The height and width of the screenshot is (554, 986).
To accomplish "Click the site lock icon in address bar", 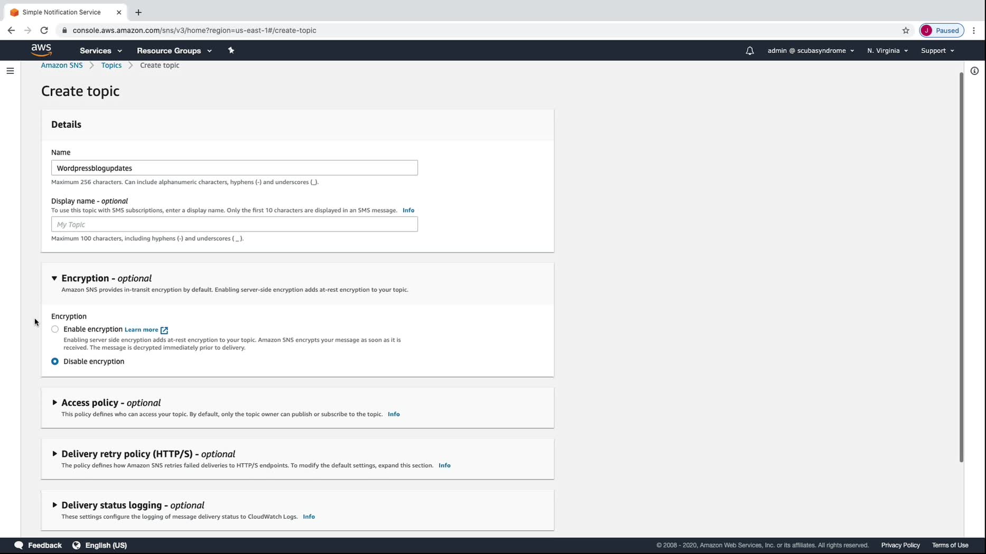I will click(64, 31).
